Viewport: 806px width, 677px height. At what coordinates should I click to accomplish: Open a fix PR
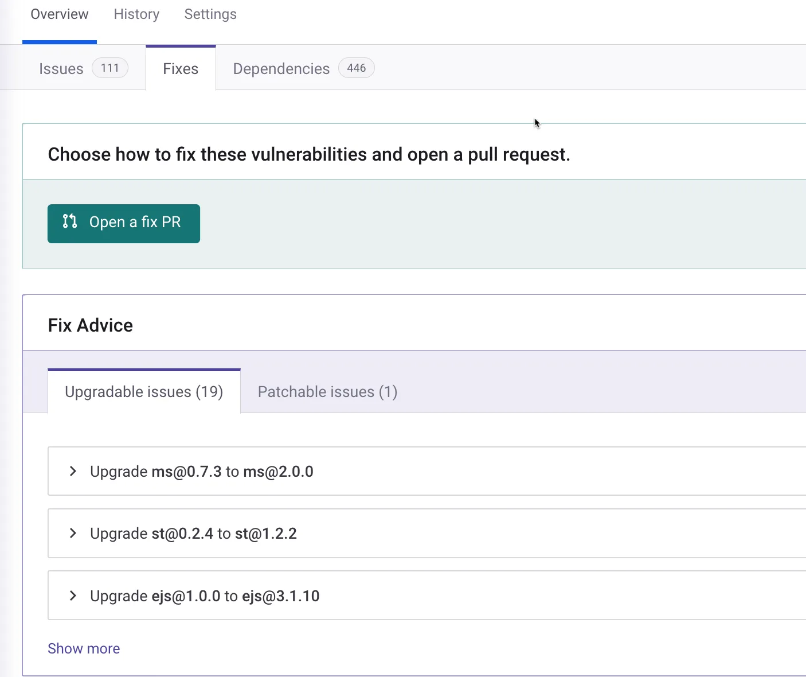[x=123, y=223]
